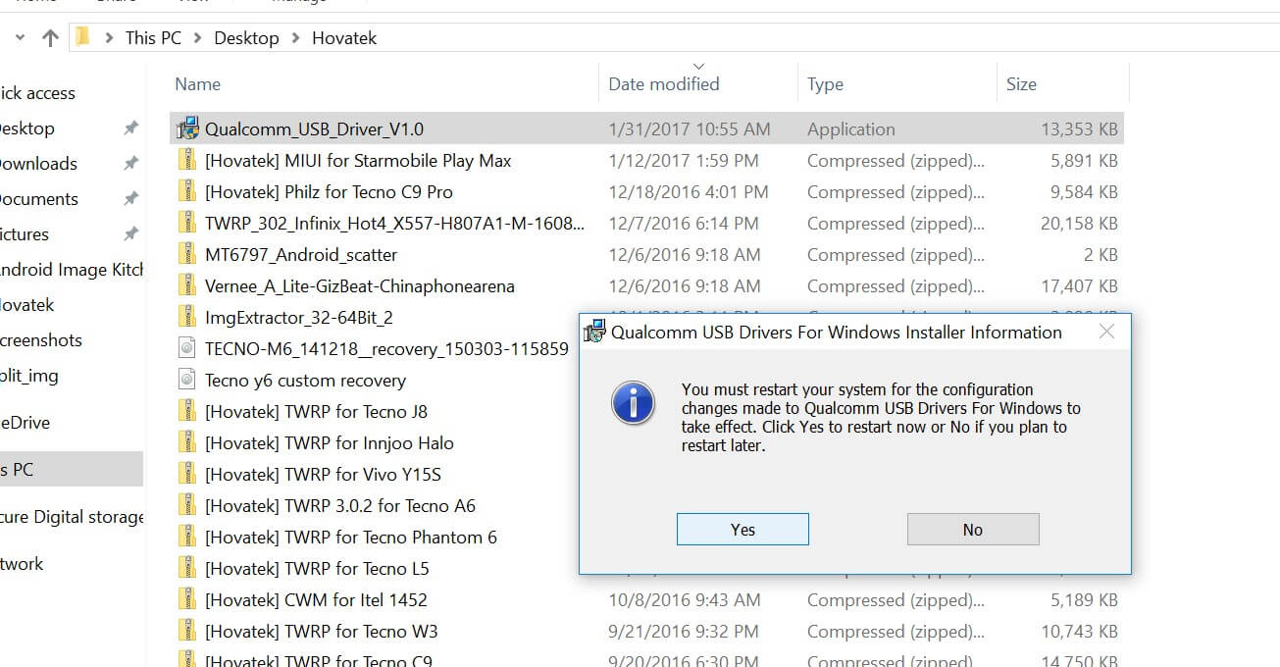Open Pictures in navigation pane
Viewport: 1280px width, 667px height.
click(25, 234)
